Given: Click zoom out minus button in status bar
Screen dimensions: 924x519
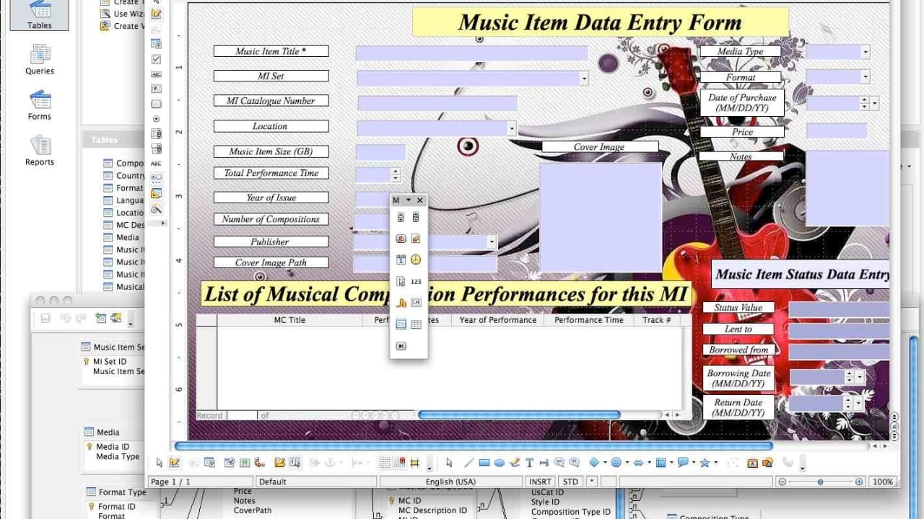Looking at the screenshot, I should point(783,482).
